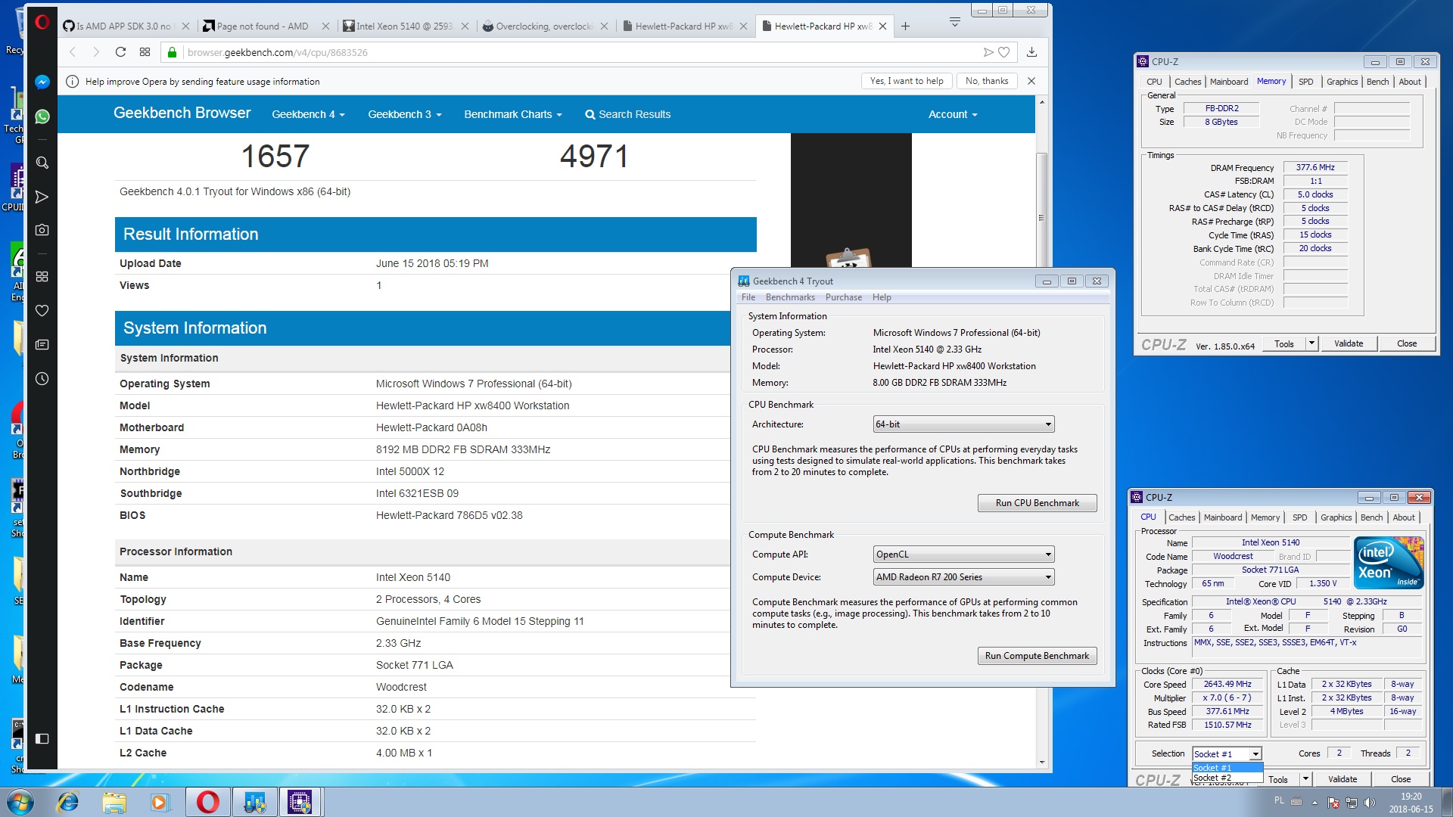This screenshot has height=817, width=1453.
Task: Open Account dropdown menu
Action: (x=953, y=114)
